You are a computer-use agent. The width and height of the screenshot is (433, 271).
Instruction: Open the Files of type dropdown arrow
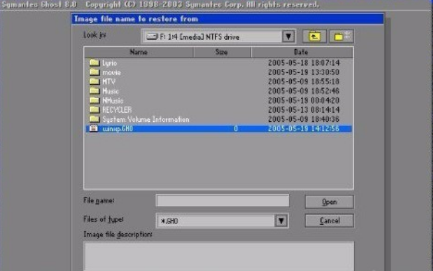click(x=280, y=221)
